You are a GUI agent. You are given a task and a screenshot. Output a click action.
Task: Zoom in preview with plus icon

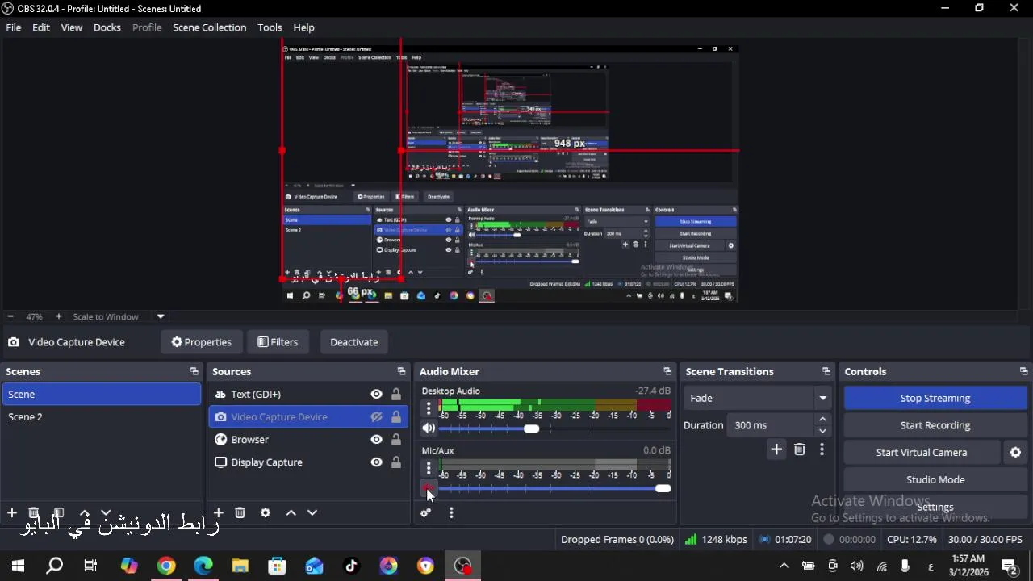58,317
